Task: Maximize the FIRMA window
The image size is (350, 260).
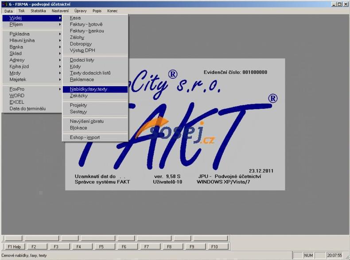Action: pyautogui.click(x=339, y=4)
